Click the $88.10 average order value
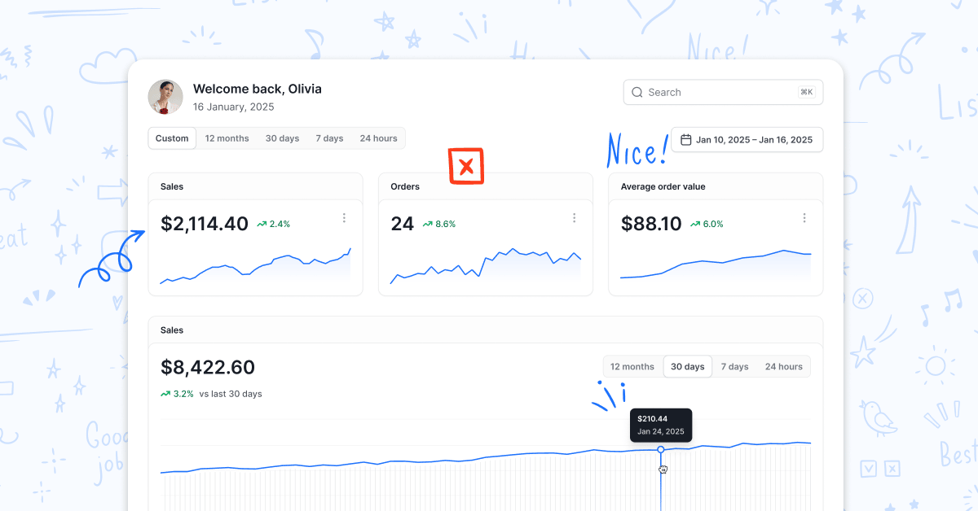Viewport: 978px width, 511px height. pyautogui.click(x=651, y=224)
